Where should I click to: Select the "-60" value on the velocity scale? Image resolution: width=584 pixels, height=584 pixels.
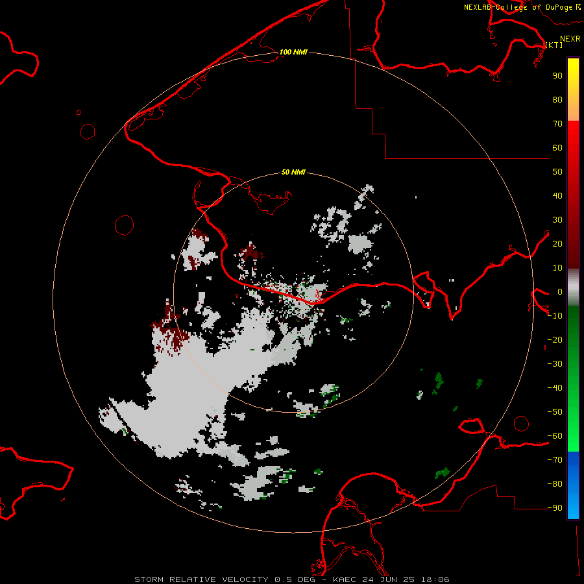(x=555, y=436)
